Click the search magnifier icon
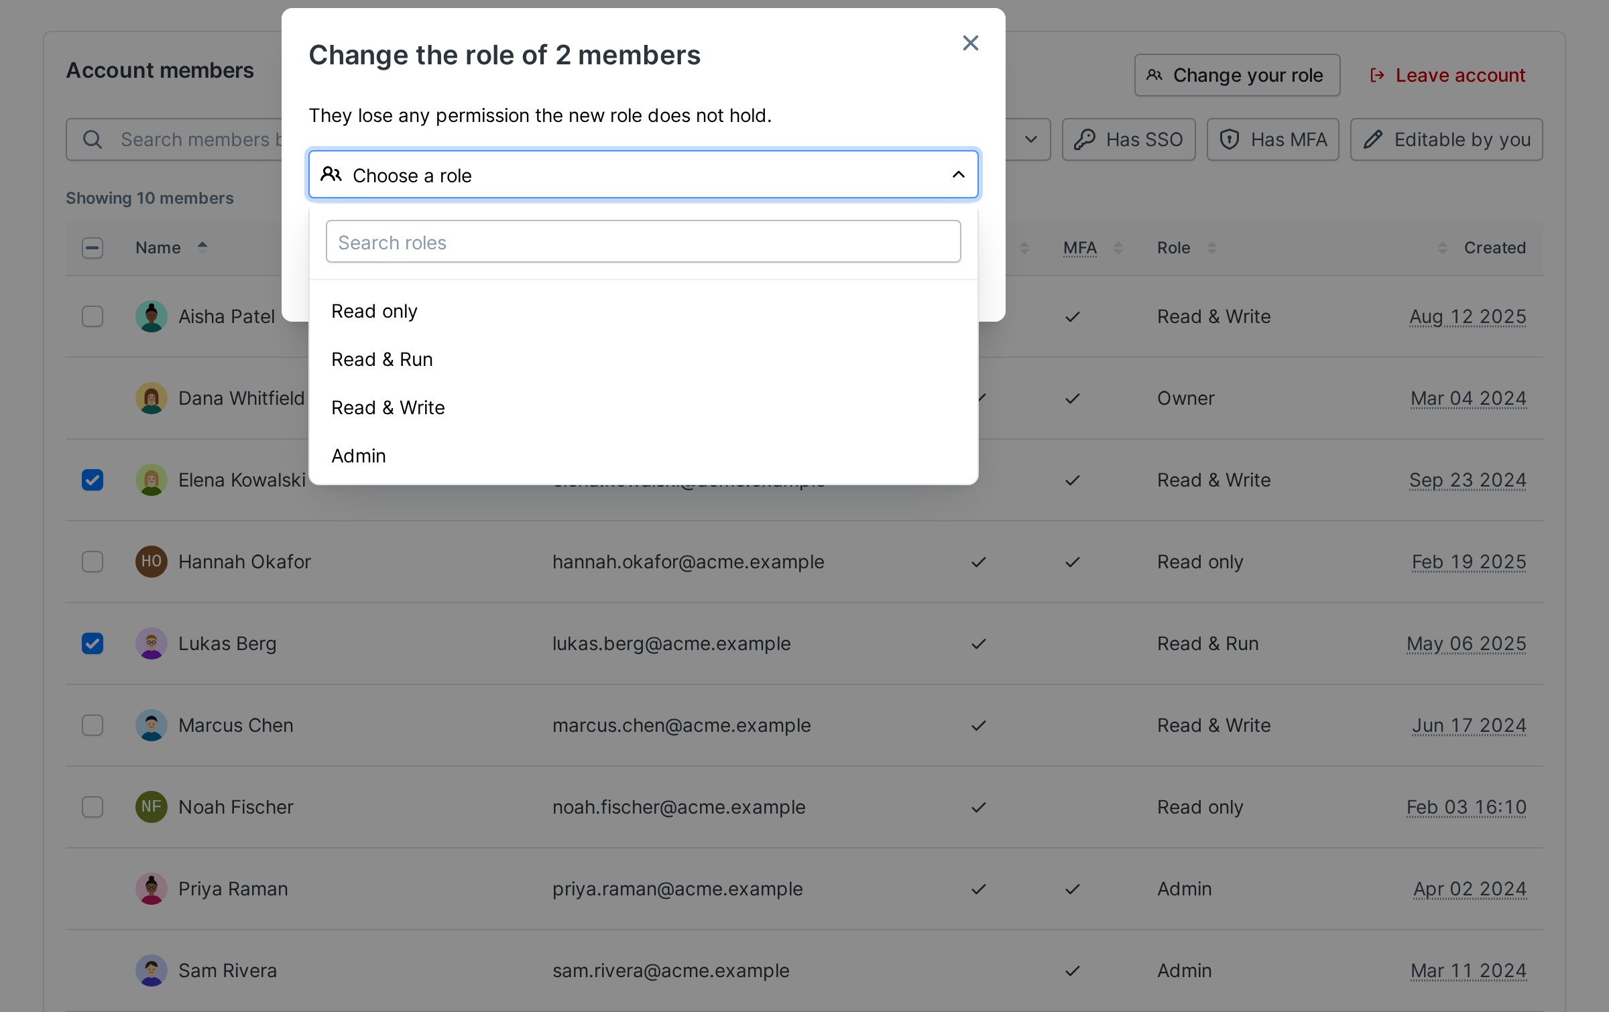Image resolution: width=1609 pixels, height=1012 pixels. 93,139
